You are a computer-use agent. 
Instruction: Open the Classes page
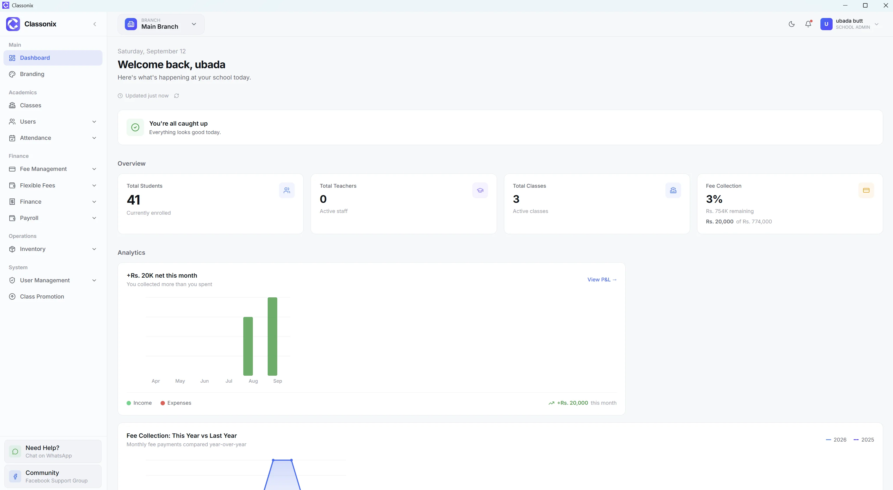(x=53, y=105)
